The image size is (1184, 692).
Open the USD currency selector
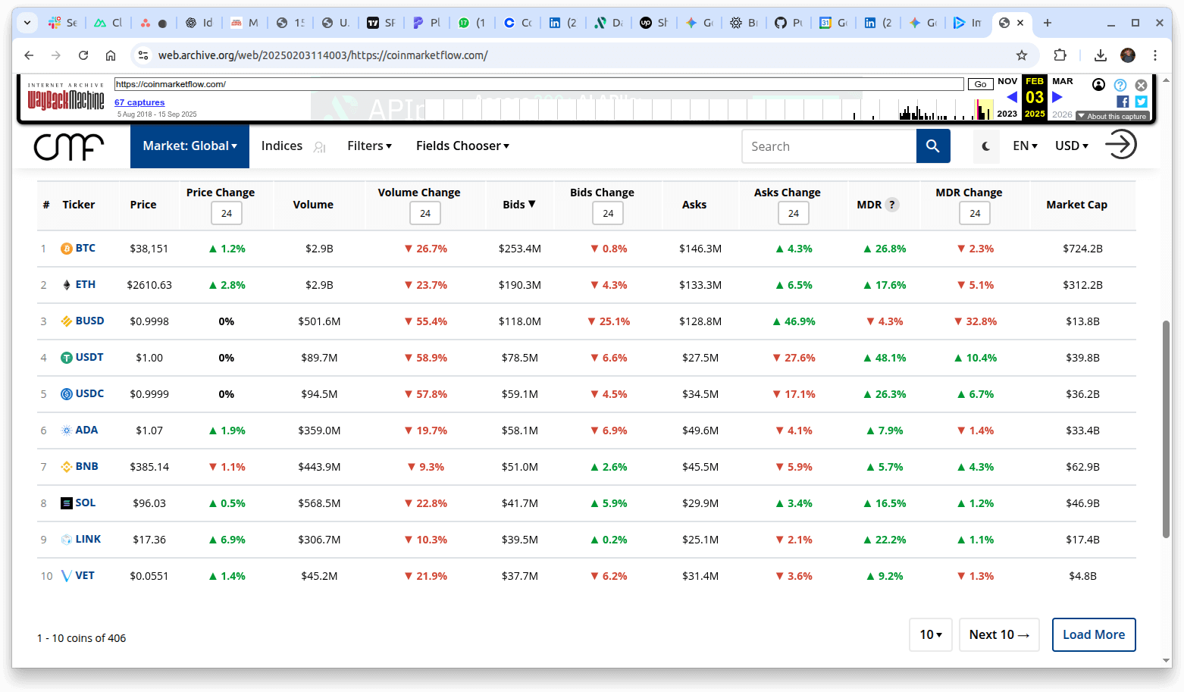[1071, 146]
